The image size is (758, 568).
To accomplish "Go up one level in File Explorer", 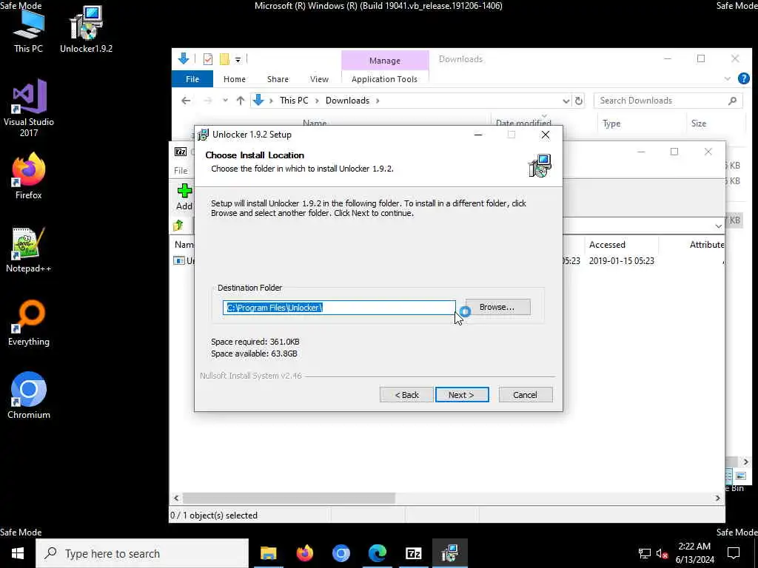I will pyautogui.click(x=241, y=101).
